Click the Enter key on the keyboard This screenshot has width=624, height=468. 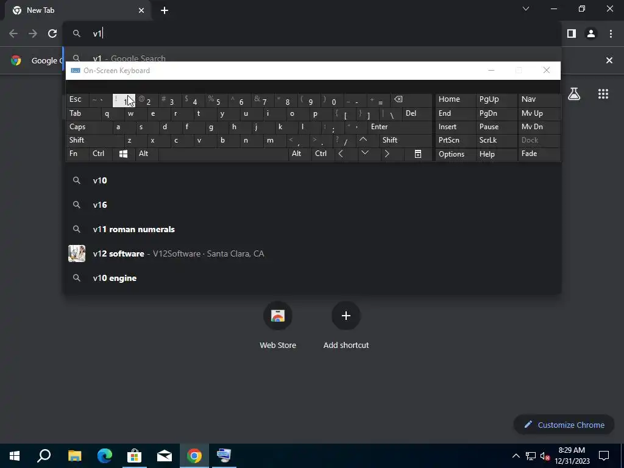tap(400, 127)
